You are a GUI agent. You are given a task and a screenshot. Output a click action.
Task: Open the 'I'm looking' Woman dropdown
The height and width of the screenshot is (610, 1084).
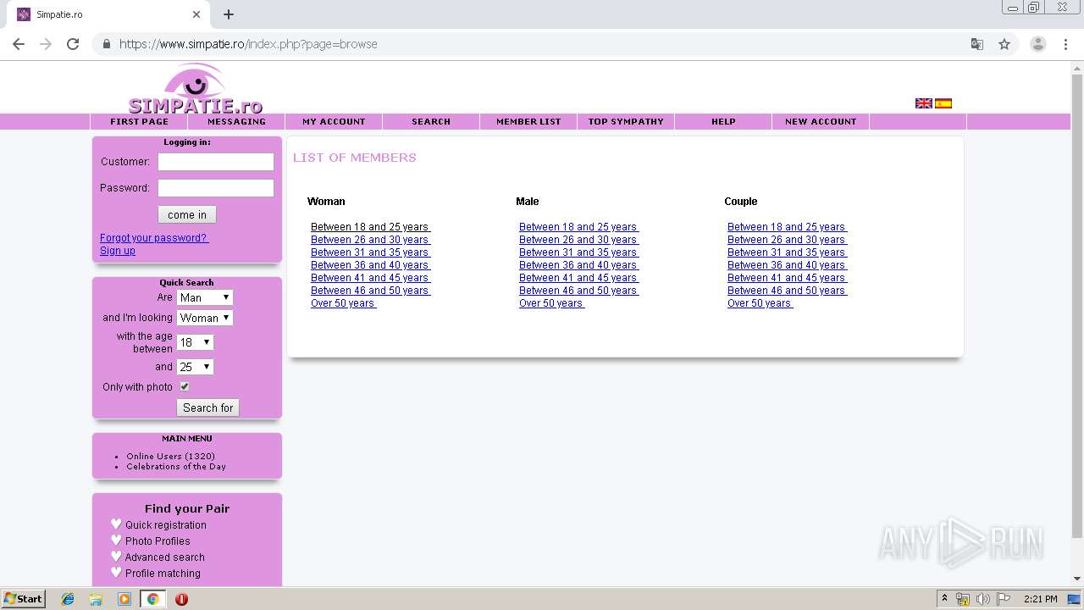(x=204, y=318)
